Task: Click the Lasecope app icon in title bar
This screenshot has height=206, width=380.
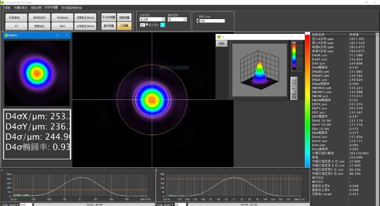Action: tap(2, 2)
